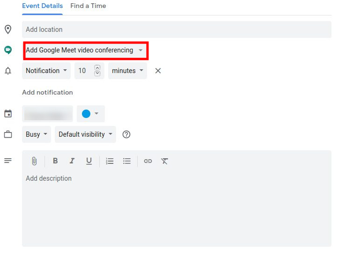Click the Add location field
This screenshot has height=265, width=339.
click(x=177, y=29)
